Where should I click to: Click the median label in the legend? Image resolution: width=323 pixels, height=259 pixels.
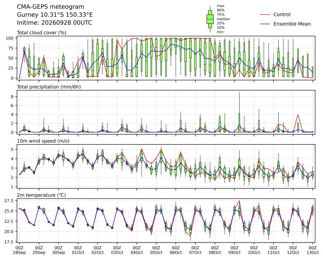[223, 19]
